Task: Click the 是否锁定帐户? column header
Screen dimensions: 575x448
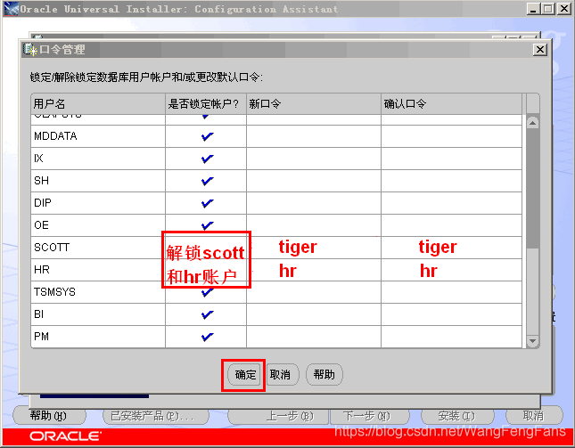Action: coord(206,104)
